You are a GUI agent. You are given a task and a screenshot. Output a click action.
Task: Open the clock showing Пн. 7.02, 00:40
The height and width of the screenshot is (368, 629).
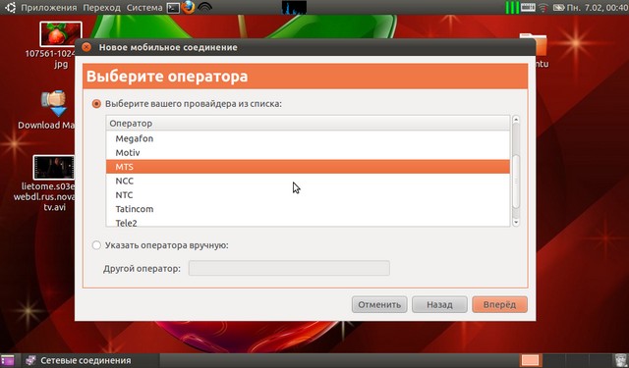pyautogui.click(x=598, y=8)
